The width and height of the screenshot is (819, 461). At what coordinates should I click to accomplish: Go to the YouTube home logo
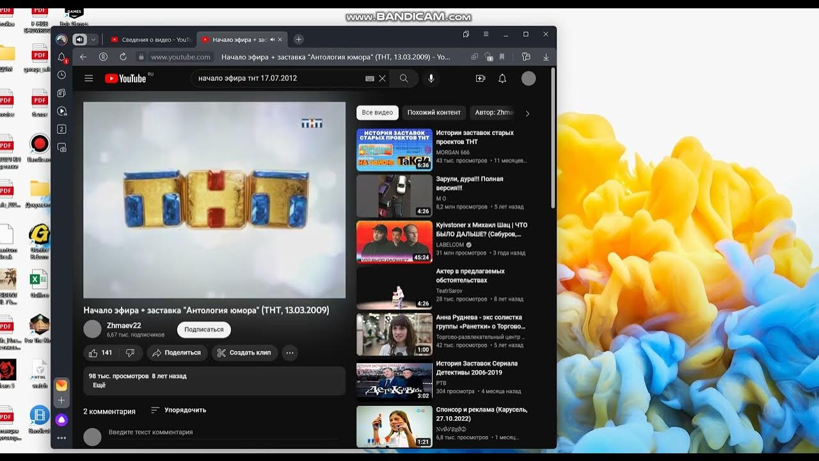coord(125,78)
